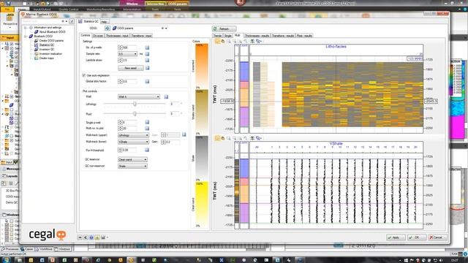Click the Fluid slider handle
Viewport: 468px width, 263px height.
135,114
